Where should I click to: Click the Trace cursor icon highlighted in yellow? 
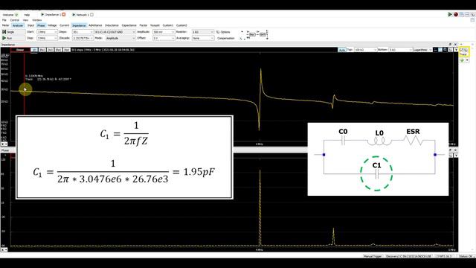click(464, 51)
